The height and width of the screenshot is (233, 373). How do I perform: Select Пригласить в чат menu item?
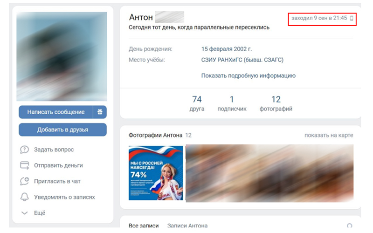point(57,181)
